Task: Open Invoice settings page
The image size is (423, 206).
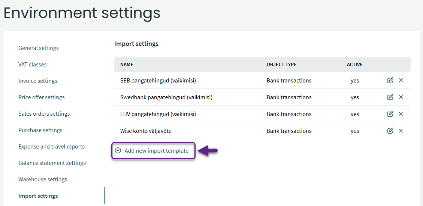Action: (38, 81)
